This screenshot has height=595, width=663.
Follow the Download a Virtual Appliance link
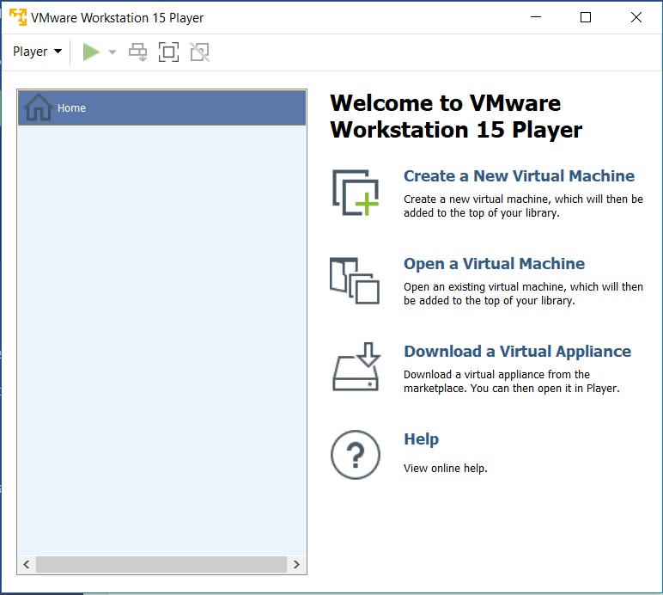click(517, 352)
